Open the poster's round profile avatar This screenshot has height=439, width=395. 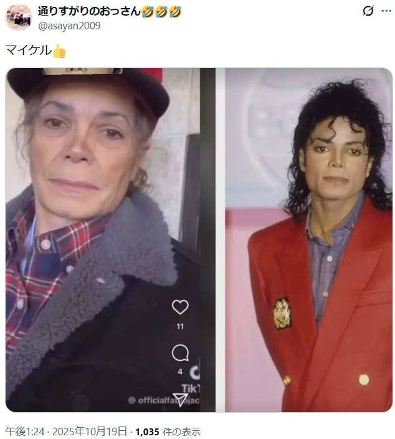click(x=19, y=17)
